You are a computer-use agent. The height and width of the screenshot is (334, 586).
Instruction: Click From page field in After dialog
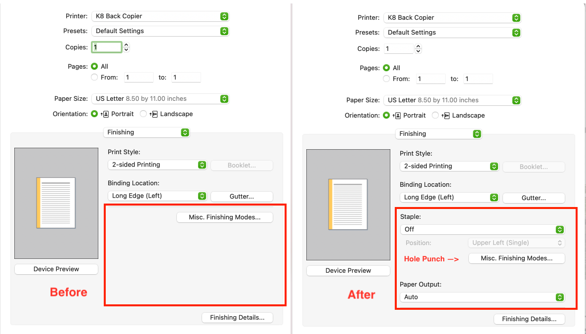click(430, 79)
